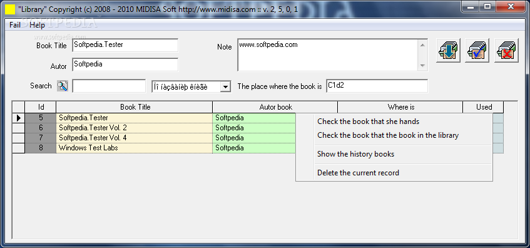Click the Search text field
Screen dimensions: 530x248
pyautogui.click(x=109, y=86)
